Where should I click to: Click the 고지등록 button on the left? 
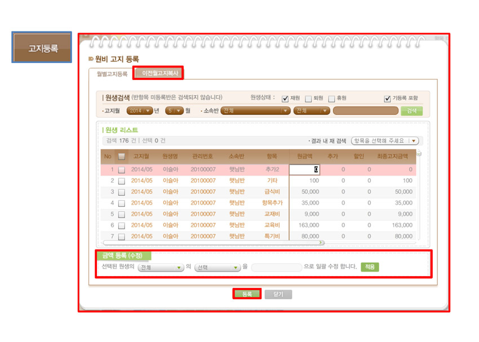[42, 47]
